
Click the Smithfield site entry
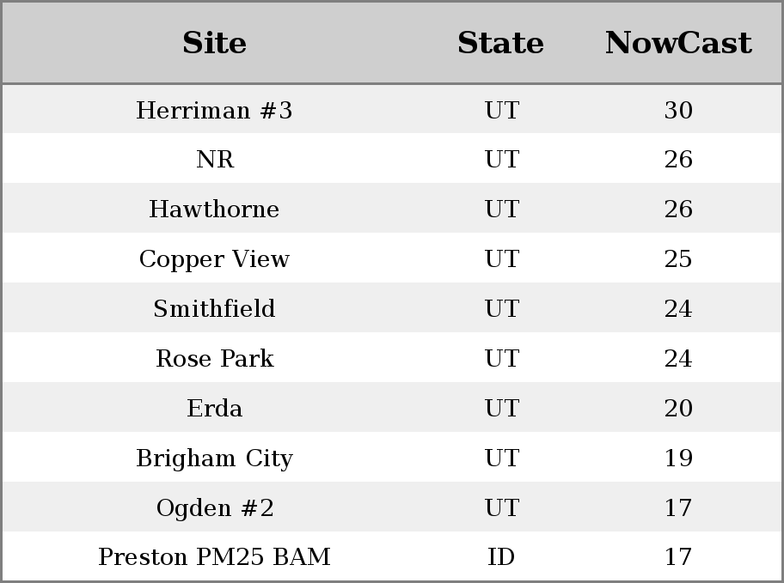point(214,309)
